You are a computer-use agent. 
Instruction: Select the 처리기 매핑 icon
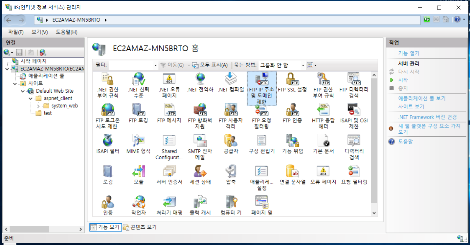(169, 206)
